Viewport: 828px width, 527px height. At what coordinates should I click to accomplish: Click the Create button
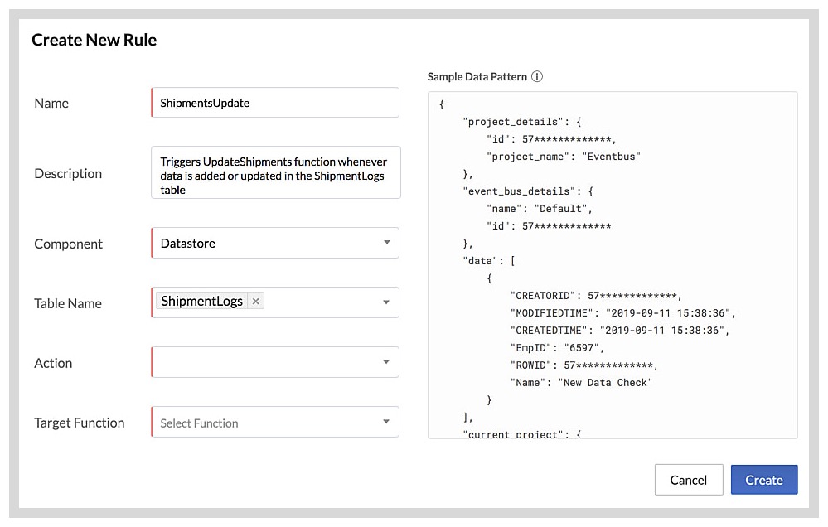(763, 479)
